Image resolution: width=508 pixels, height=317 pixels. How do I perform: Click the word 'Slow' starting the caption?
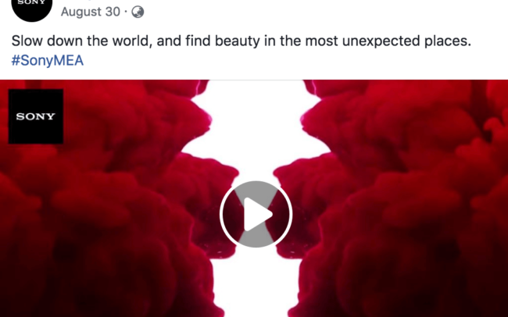tap(27, 41)
